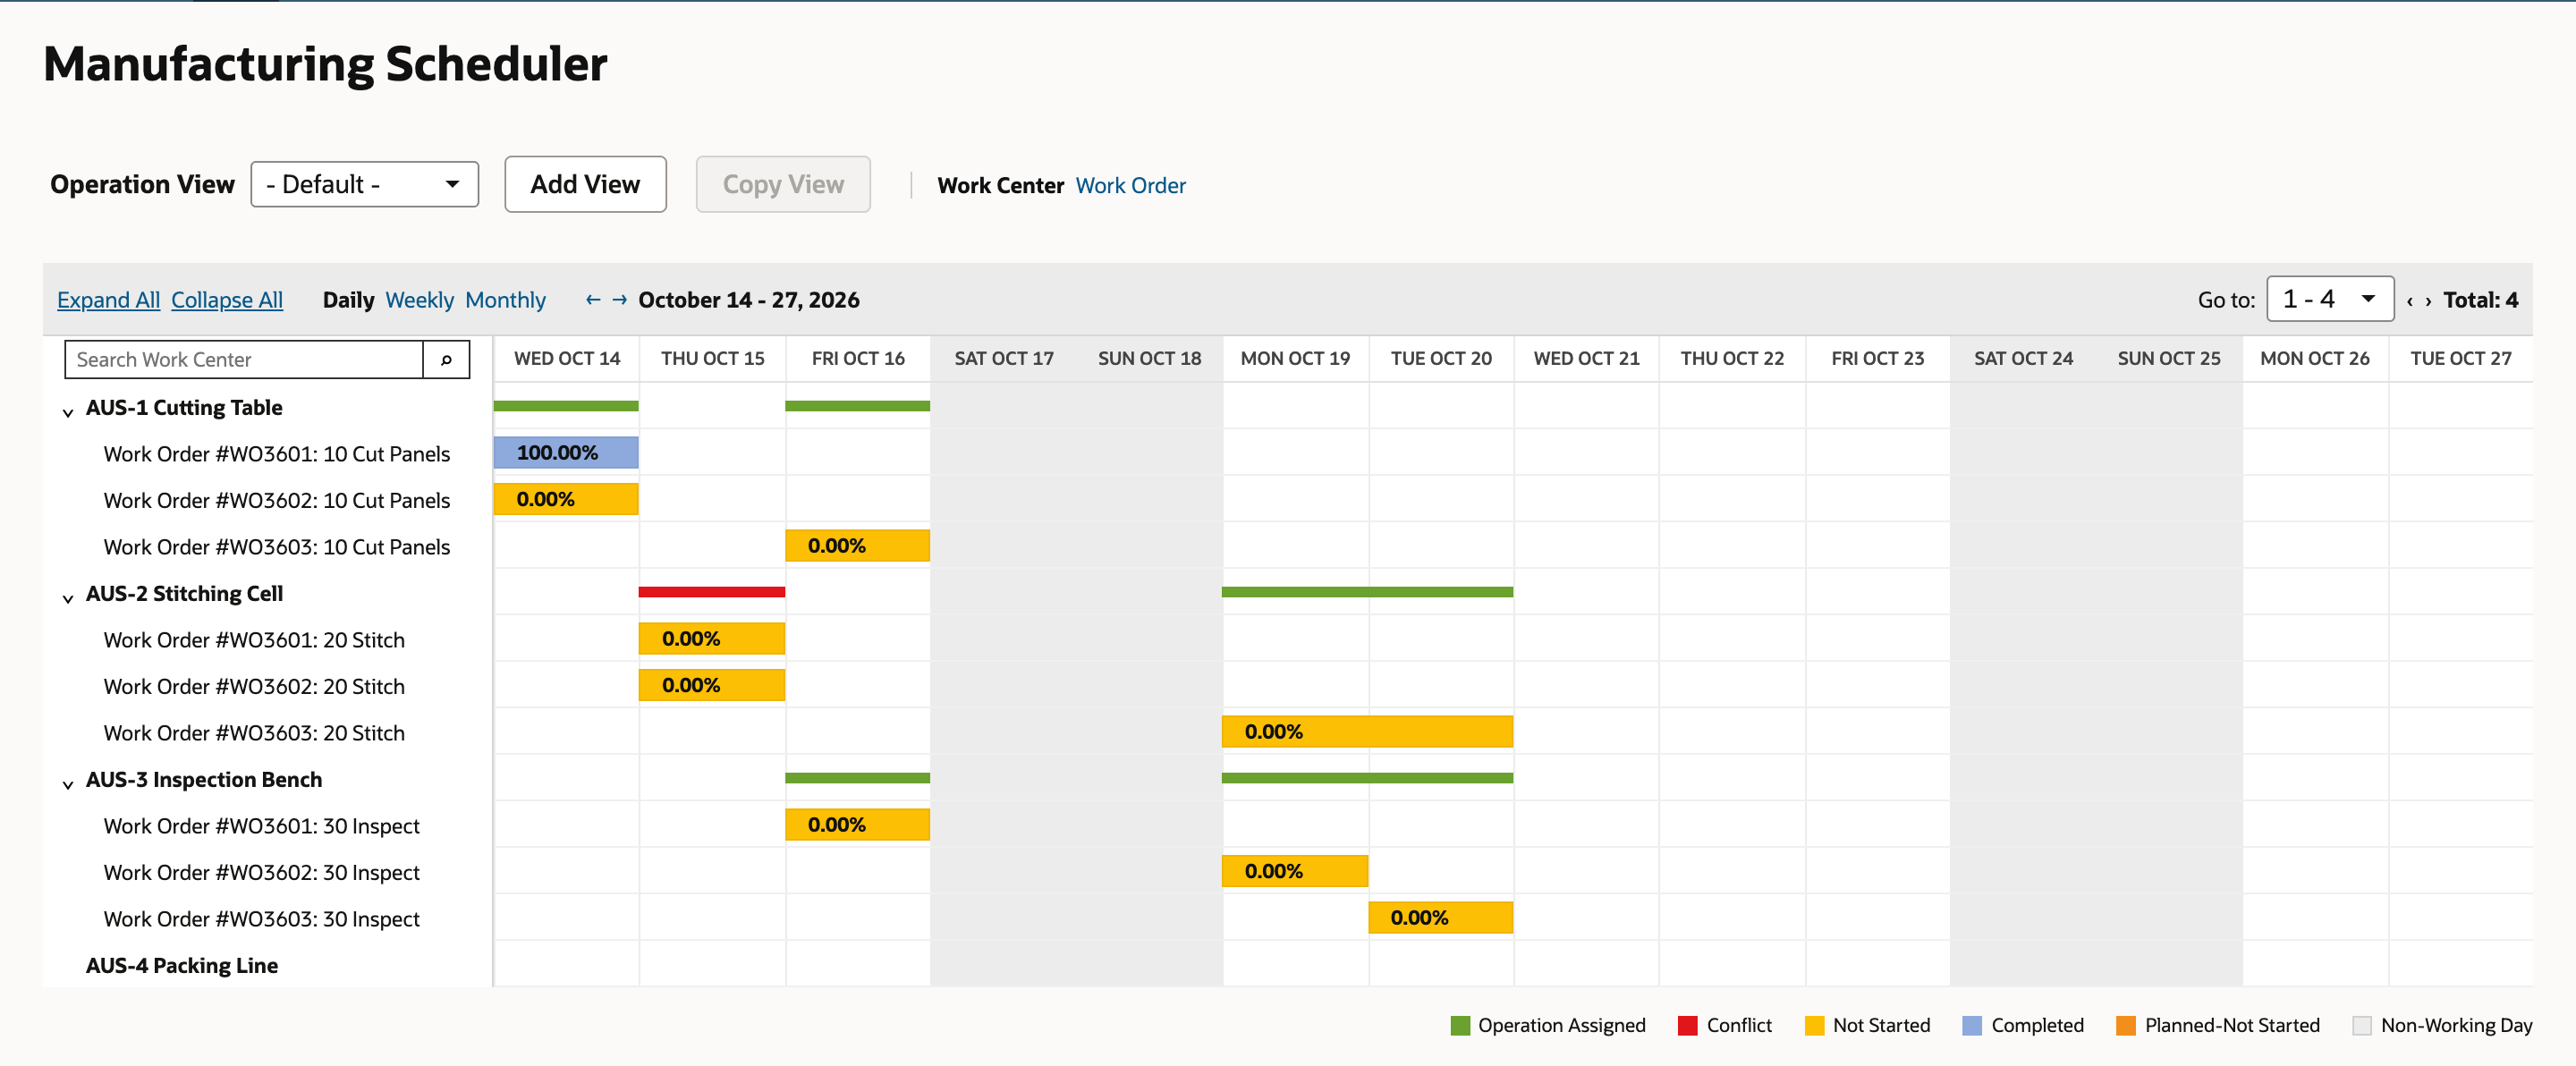This screenshot has width=2576, height=1066.
Task: Go to previous date range with left arrow
Action: [593, 300]
